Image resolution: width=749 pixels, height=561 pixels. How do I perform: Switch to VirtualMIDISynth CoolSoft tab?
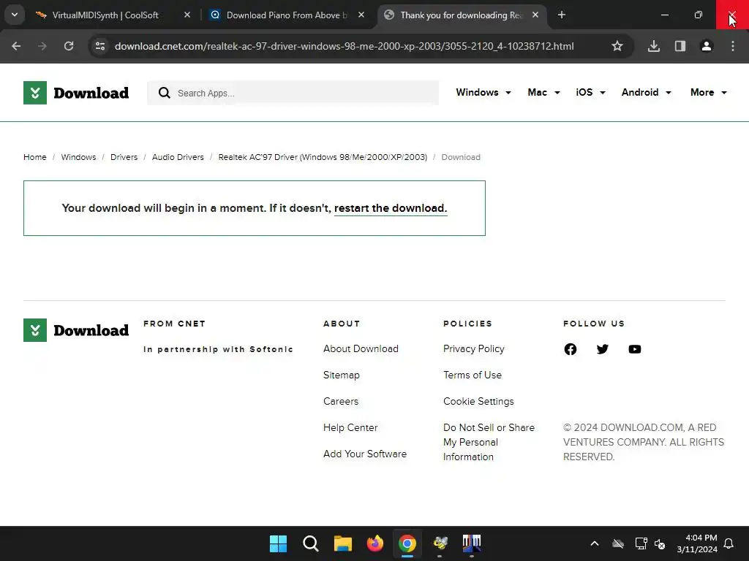(x=105, y=15)
